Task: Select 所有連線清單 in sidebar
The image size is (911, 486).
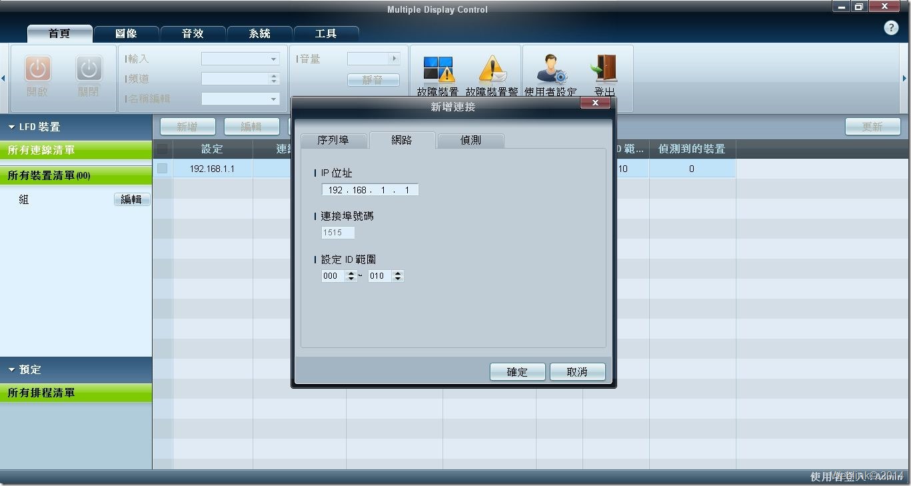Action: (x=76, y=150)
